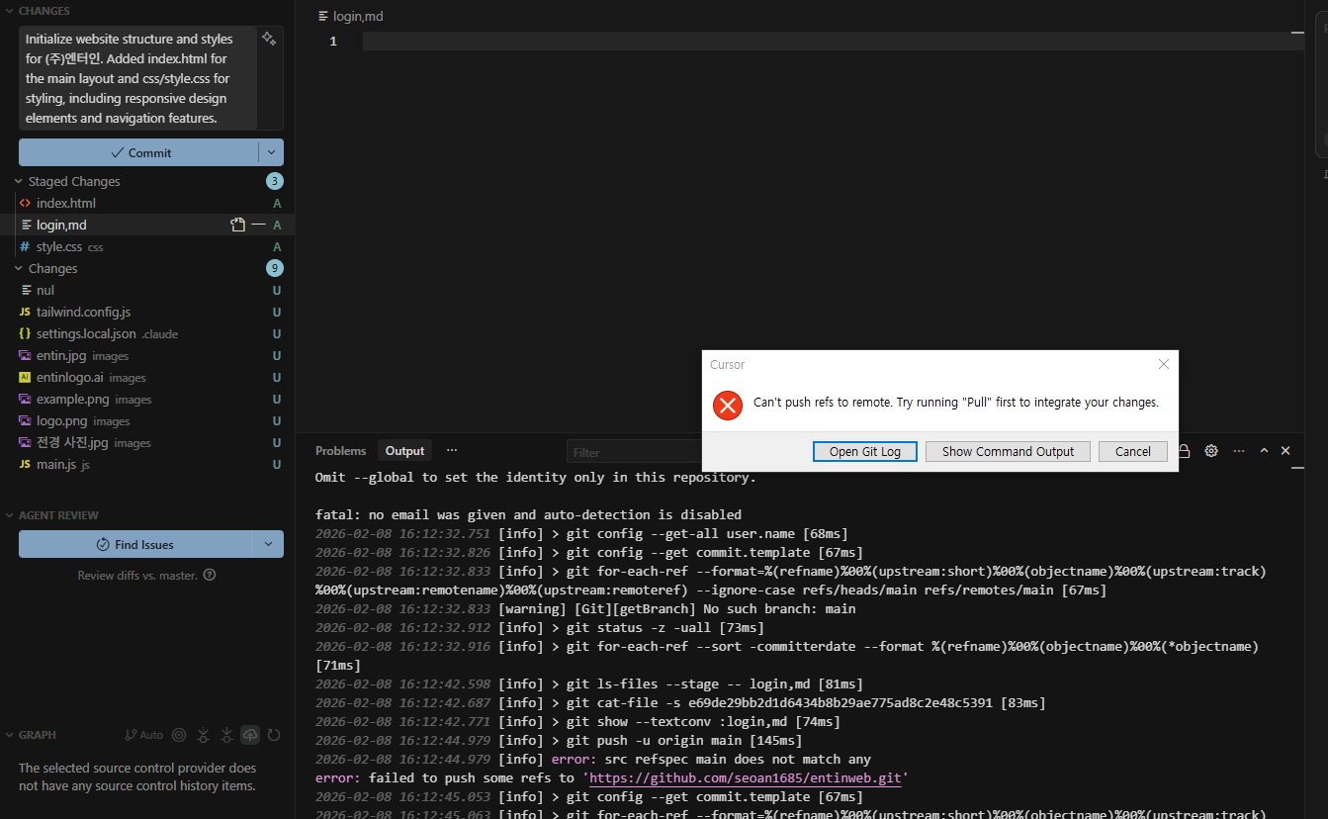Collapse the Changes file group
This screenshot has width=1328, height=819.
(19, 268)
